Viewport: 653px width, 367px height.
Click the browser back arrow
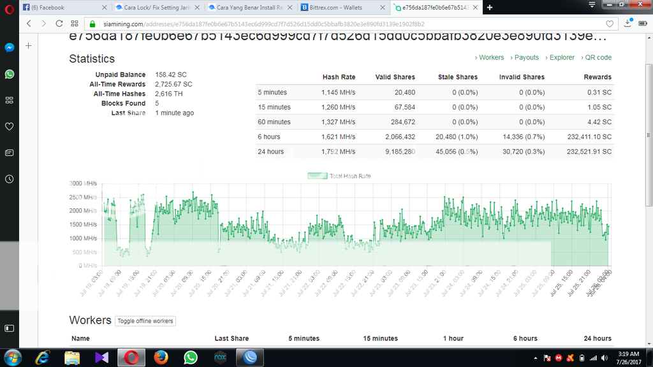(x=29, y=24)
